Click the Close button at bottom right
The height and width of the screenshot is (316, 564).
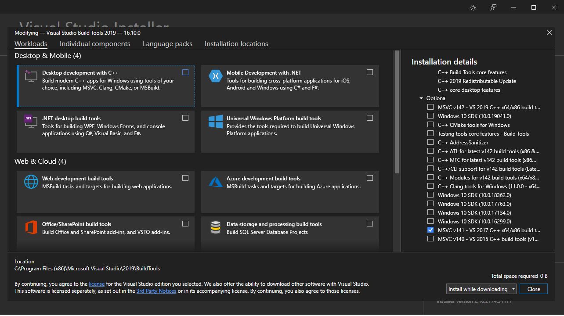(x=534, y=289)
